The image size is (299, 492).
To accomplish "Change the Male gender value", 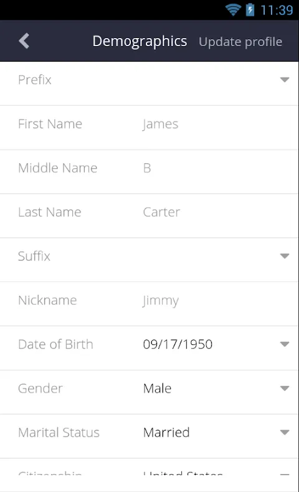I will click(x=157, y=389).
